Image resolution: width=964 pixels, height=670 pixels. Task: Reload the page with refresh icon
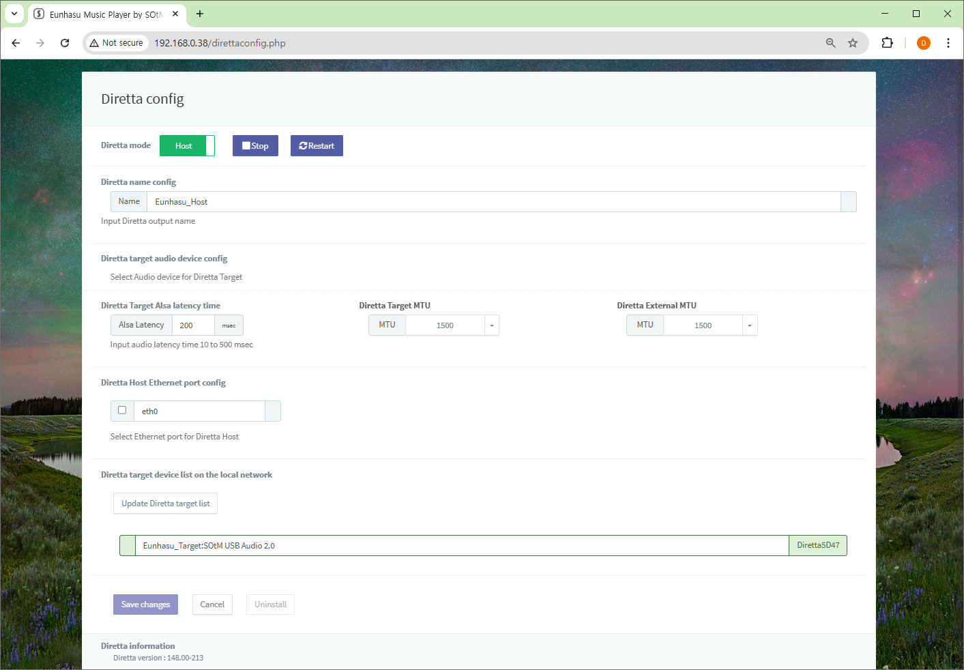(x=65, y=43)
